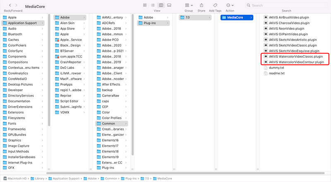Select column view mode
This screenshot has width=331, height=182.
click(x=161, y=5)
